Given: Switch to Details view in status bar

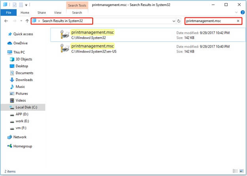Looking at the screenshot, I should coord(235,171).
